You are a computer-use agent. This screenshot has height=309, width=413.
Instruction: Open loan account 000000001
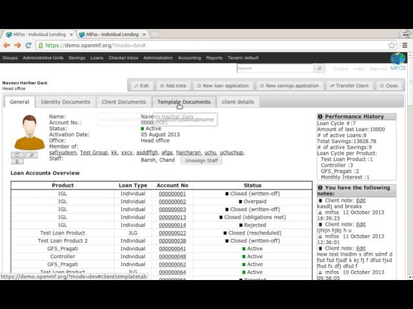click(172, 194)
